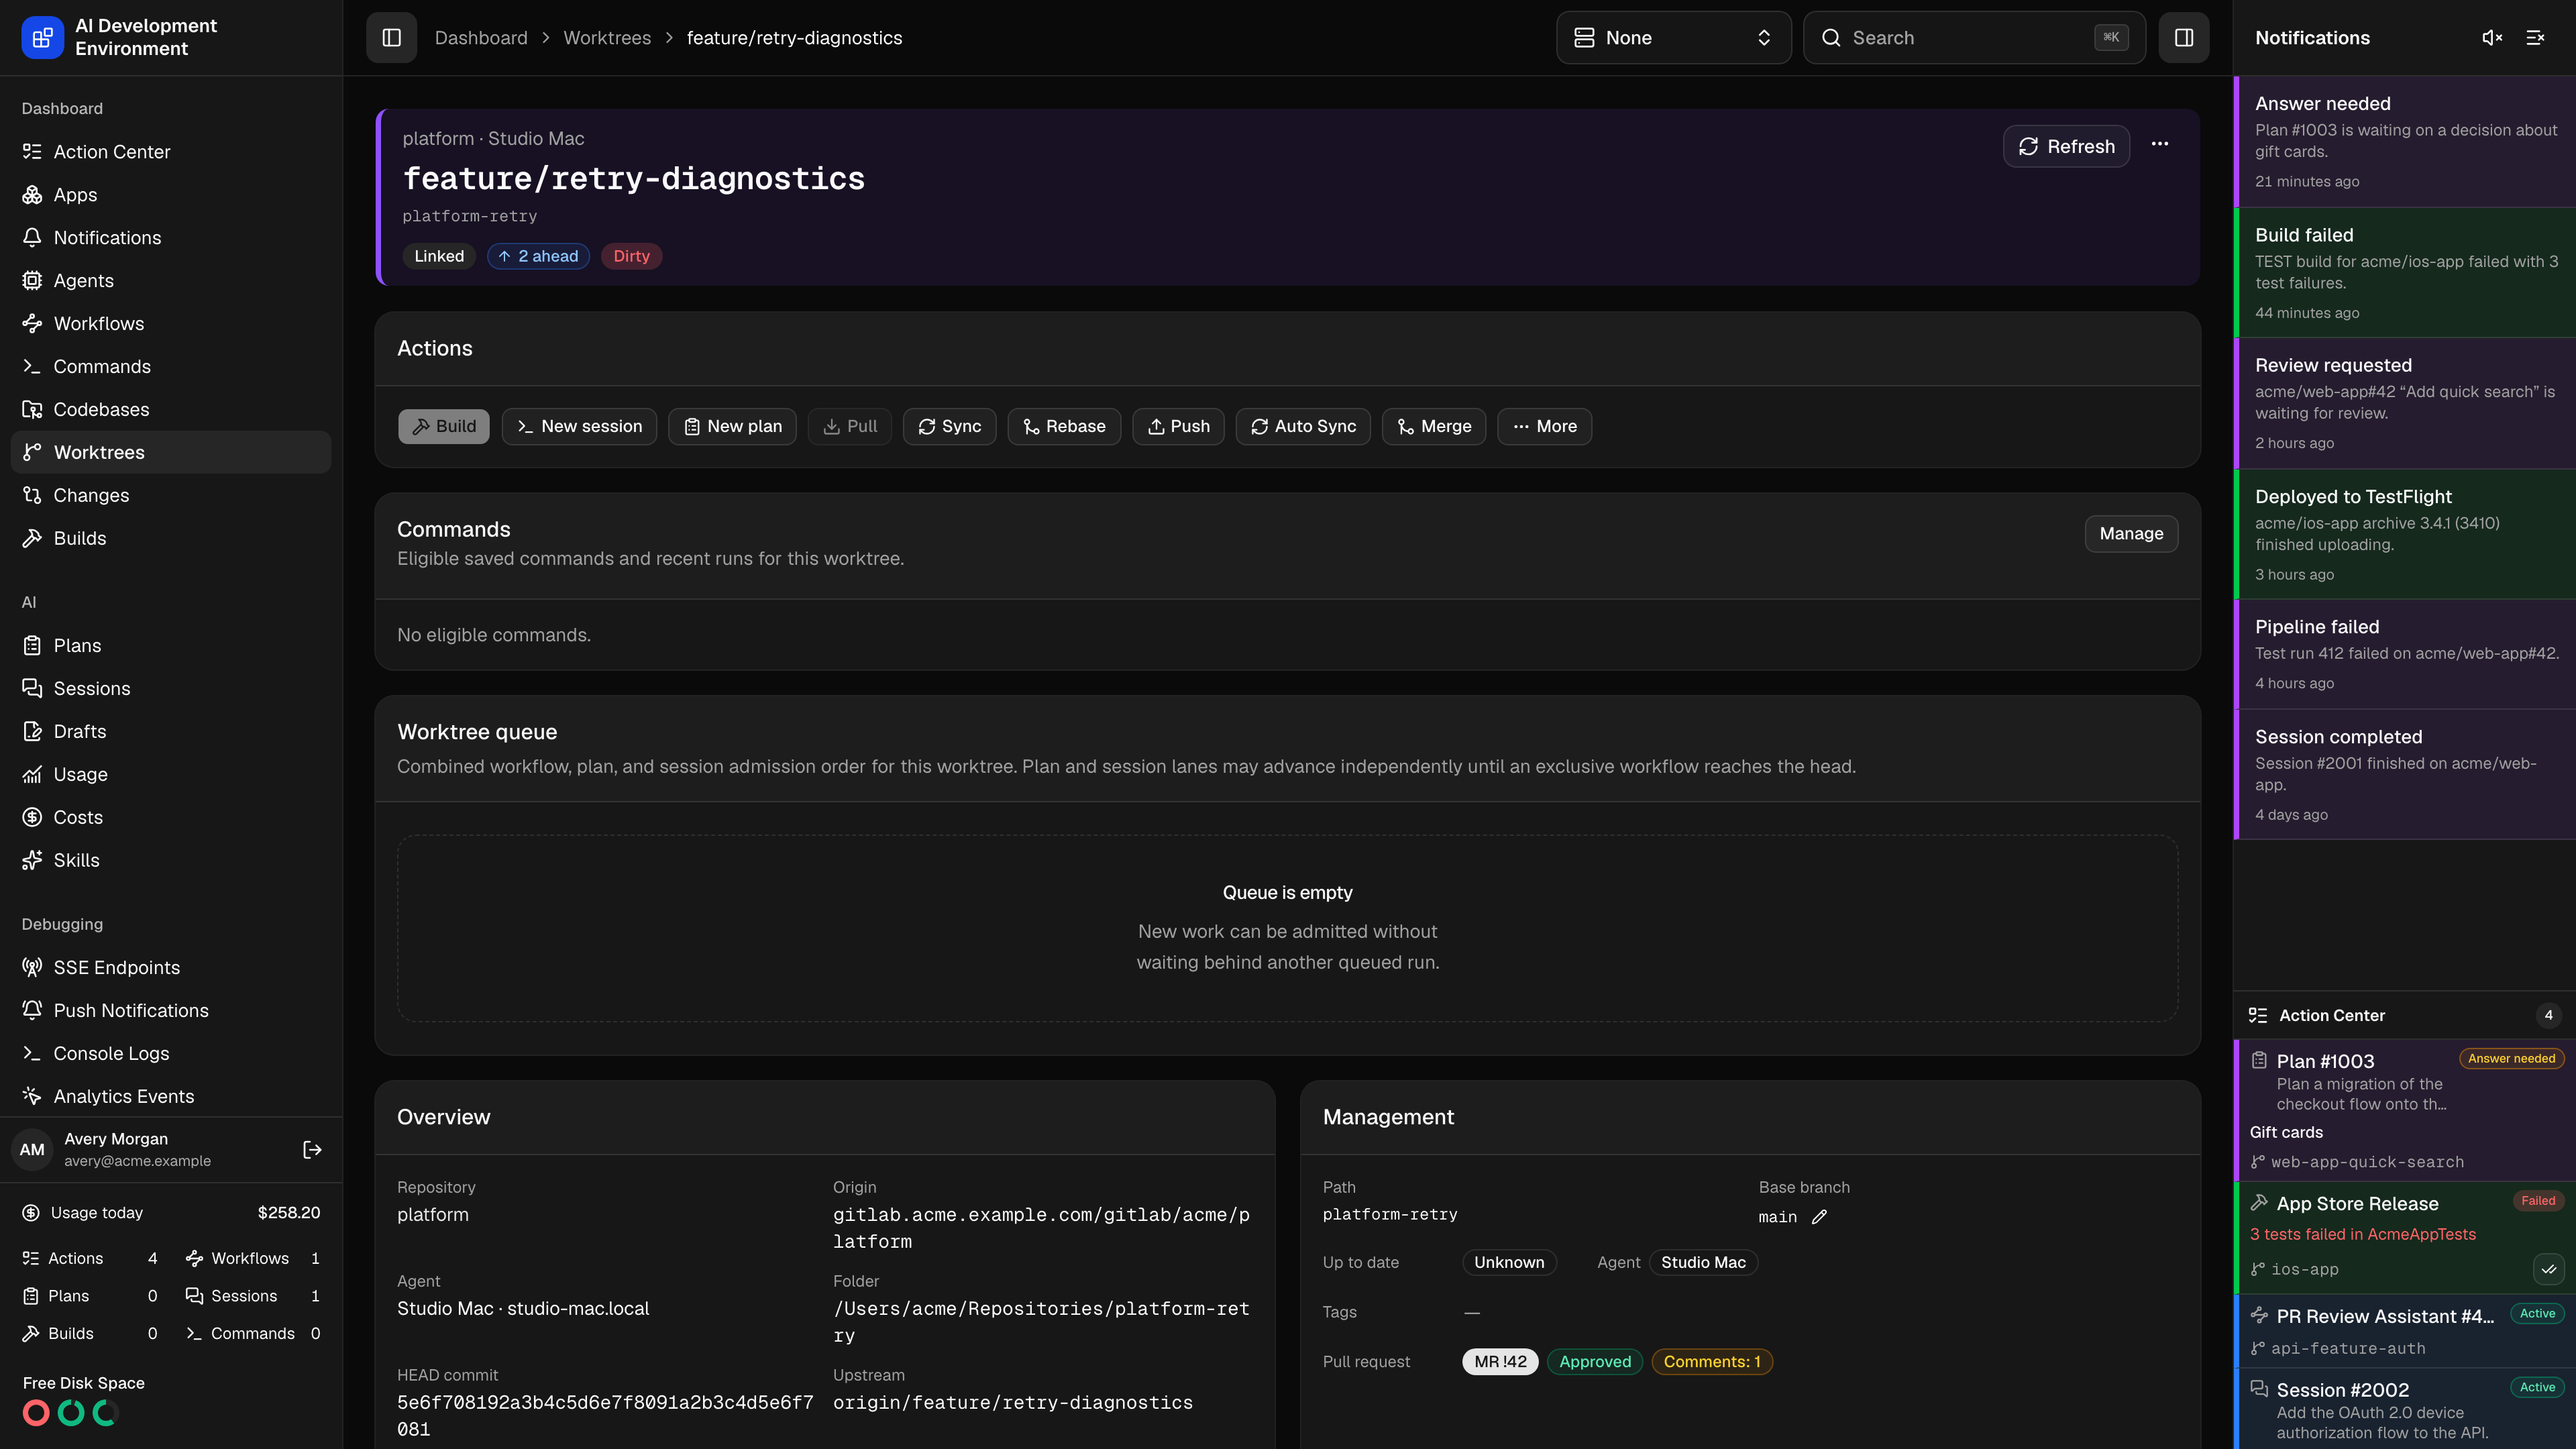This screenshot has width=2576, height=1449.
Task: Click the Comments: 1 badge
Action: (1712, 1362)
